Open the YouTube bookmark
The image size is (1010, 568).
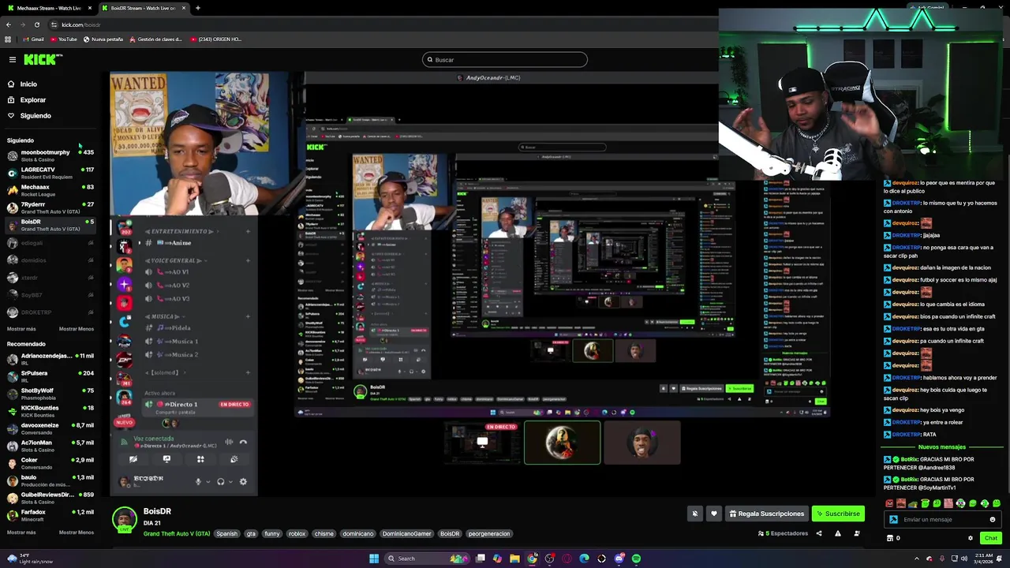tap(63, 39)
